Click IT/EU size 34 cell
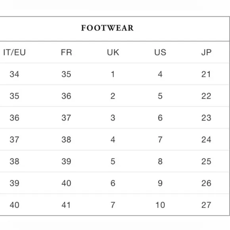This screenshot has height=230, width=230. click(14, 74)
